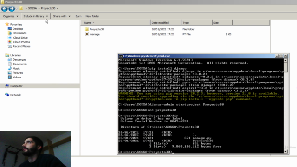The height and width of the screenshot is (167, 297).
Task: Click the cmd scrollbar up arrow
Action: (285, 60)
